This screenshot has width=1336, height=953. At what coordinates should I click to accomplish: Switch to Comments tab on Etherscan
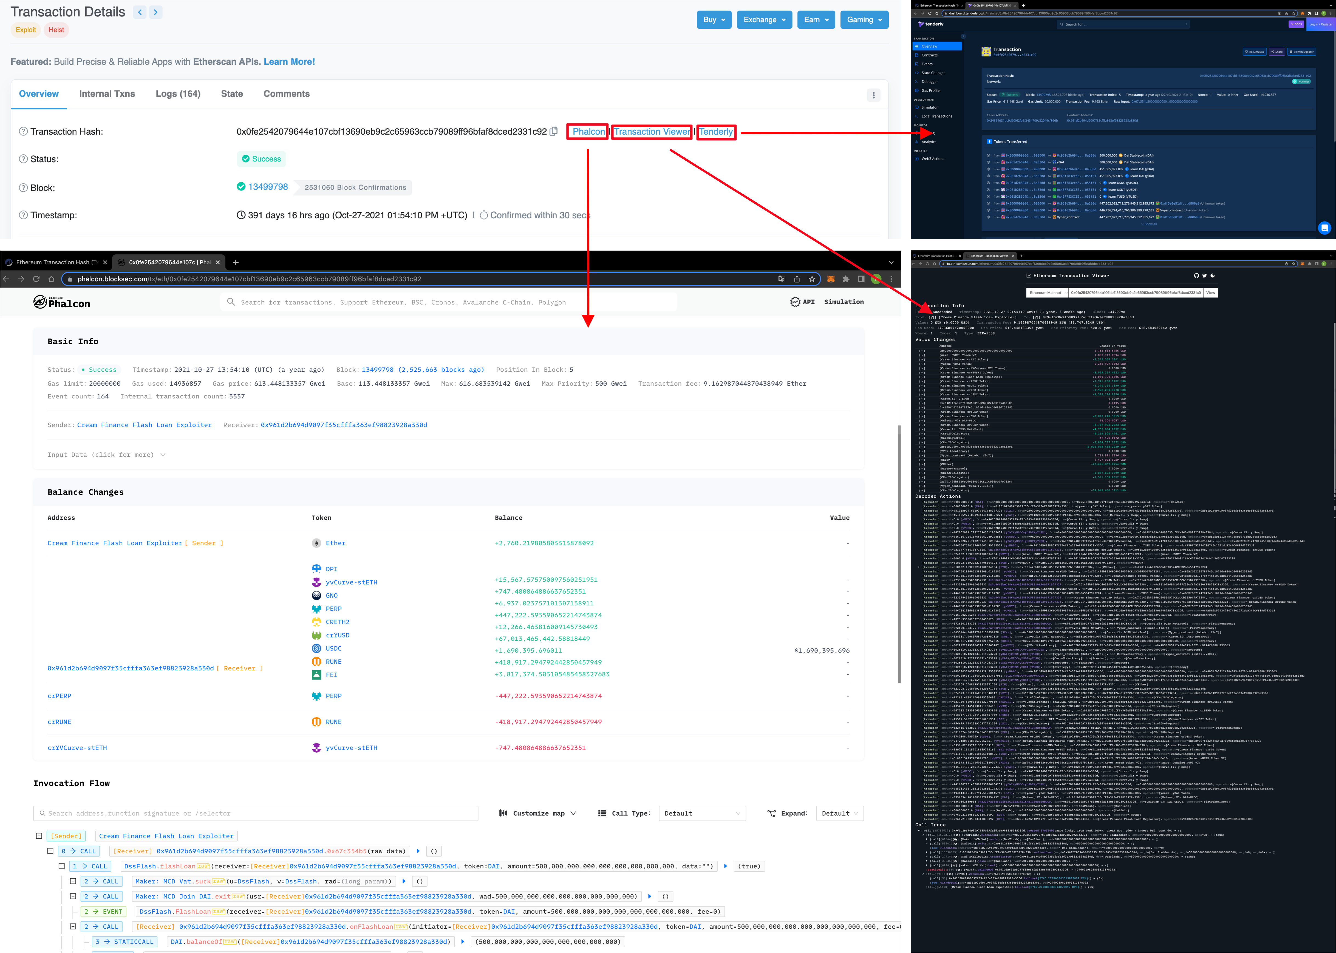[x=287, y=94]
